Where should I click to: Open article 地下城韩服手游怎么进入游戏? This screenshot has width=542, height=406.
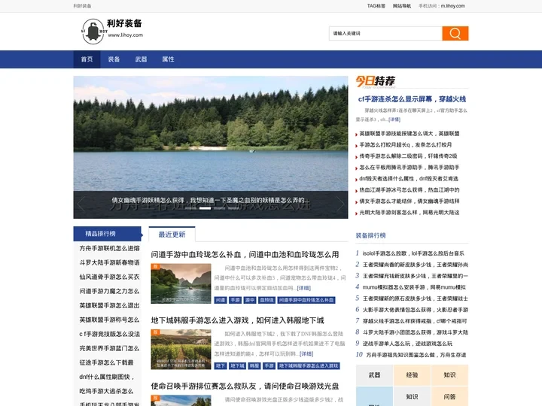point(237,320)
